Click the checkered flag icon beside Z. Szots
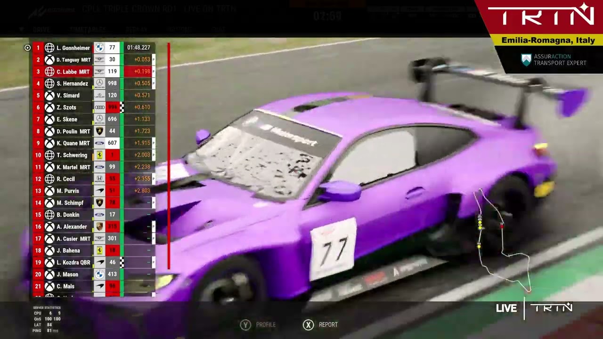 (x=122, y=107)
